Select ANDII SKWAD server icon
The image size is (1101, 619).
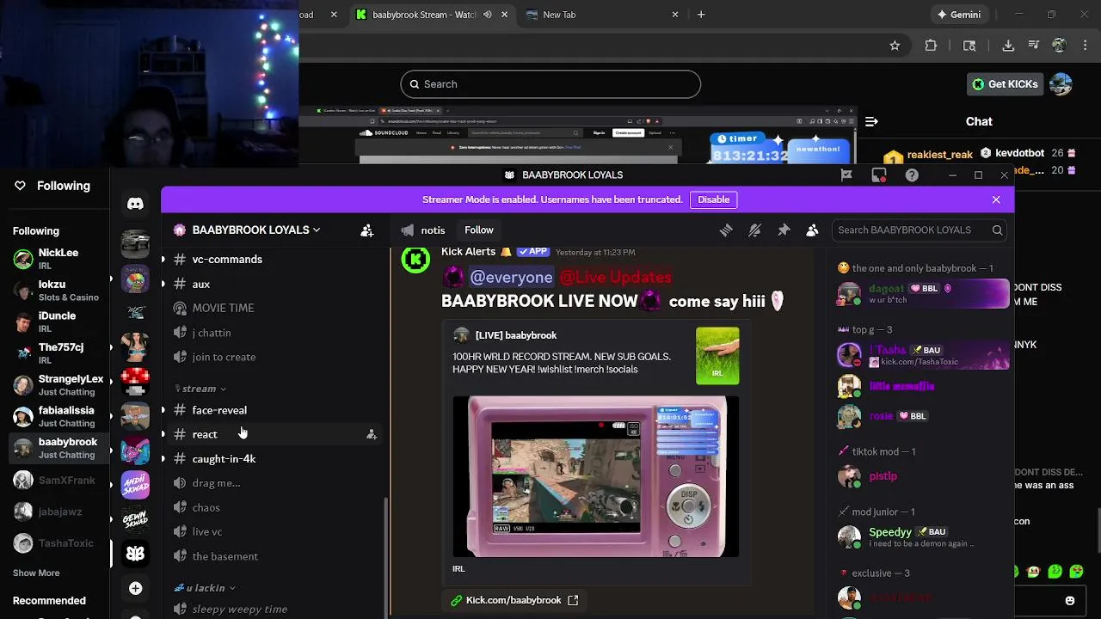[135, 485]
